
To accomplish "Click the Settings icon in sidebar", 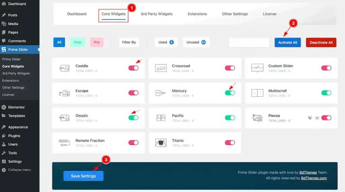I will pos(4,161).
